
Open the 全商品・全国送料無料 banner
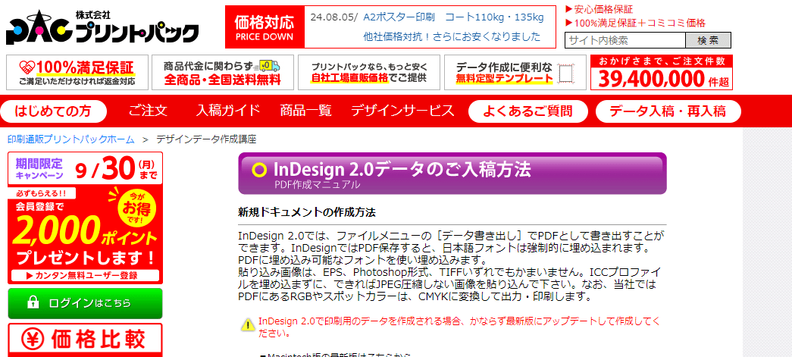pos(222,72)
